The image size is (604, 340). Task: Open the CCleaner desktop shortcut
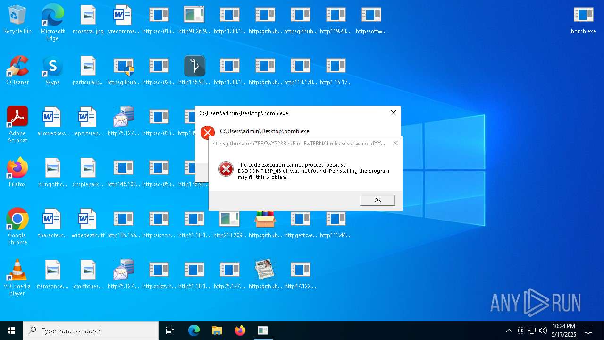(x=17, y=71)
